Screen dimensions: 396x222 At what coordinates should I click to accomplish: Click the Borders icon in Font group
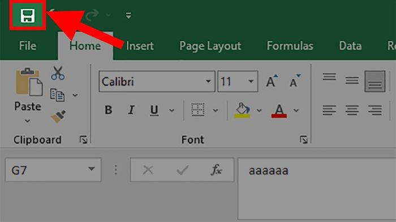[x=198, y=110]
